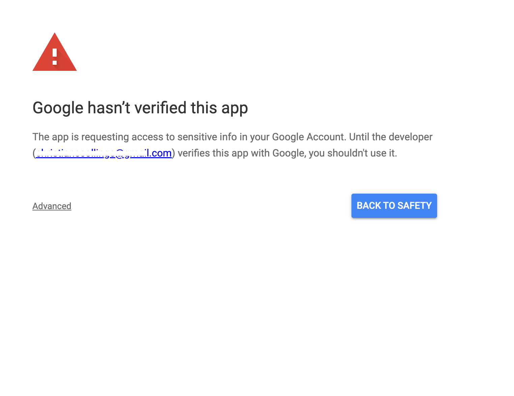Screen dimensions: 514x396
Task: Click the "sensitive info" phrase
Action: 207,137
